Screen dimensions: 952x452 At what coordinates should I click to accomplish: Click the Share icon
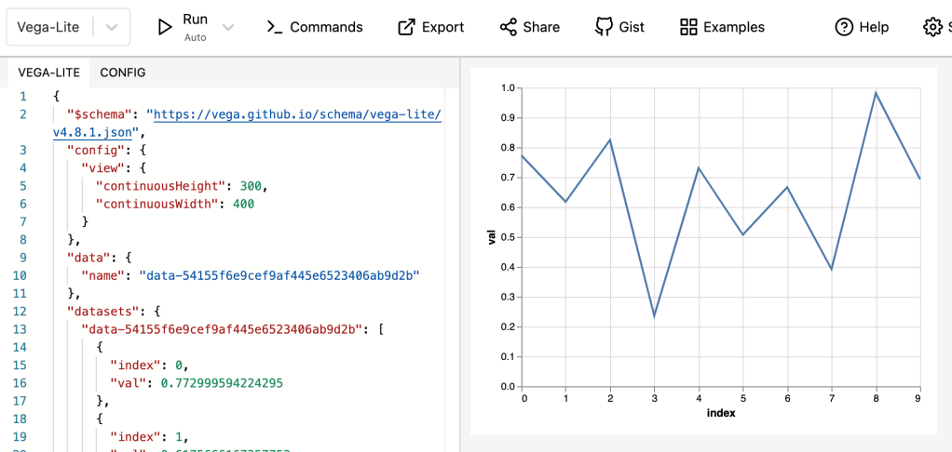508,27
